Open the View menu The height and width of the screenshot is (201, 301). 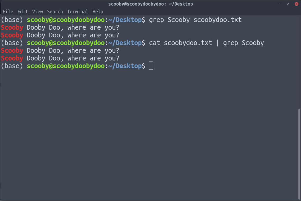(37, 12)
